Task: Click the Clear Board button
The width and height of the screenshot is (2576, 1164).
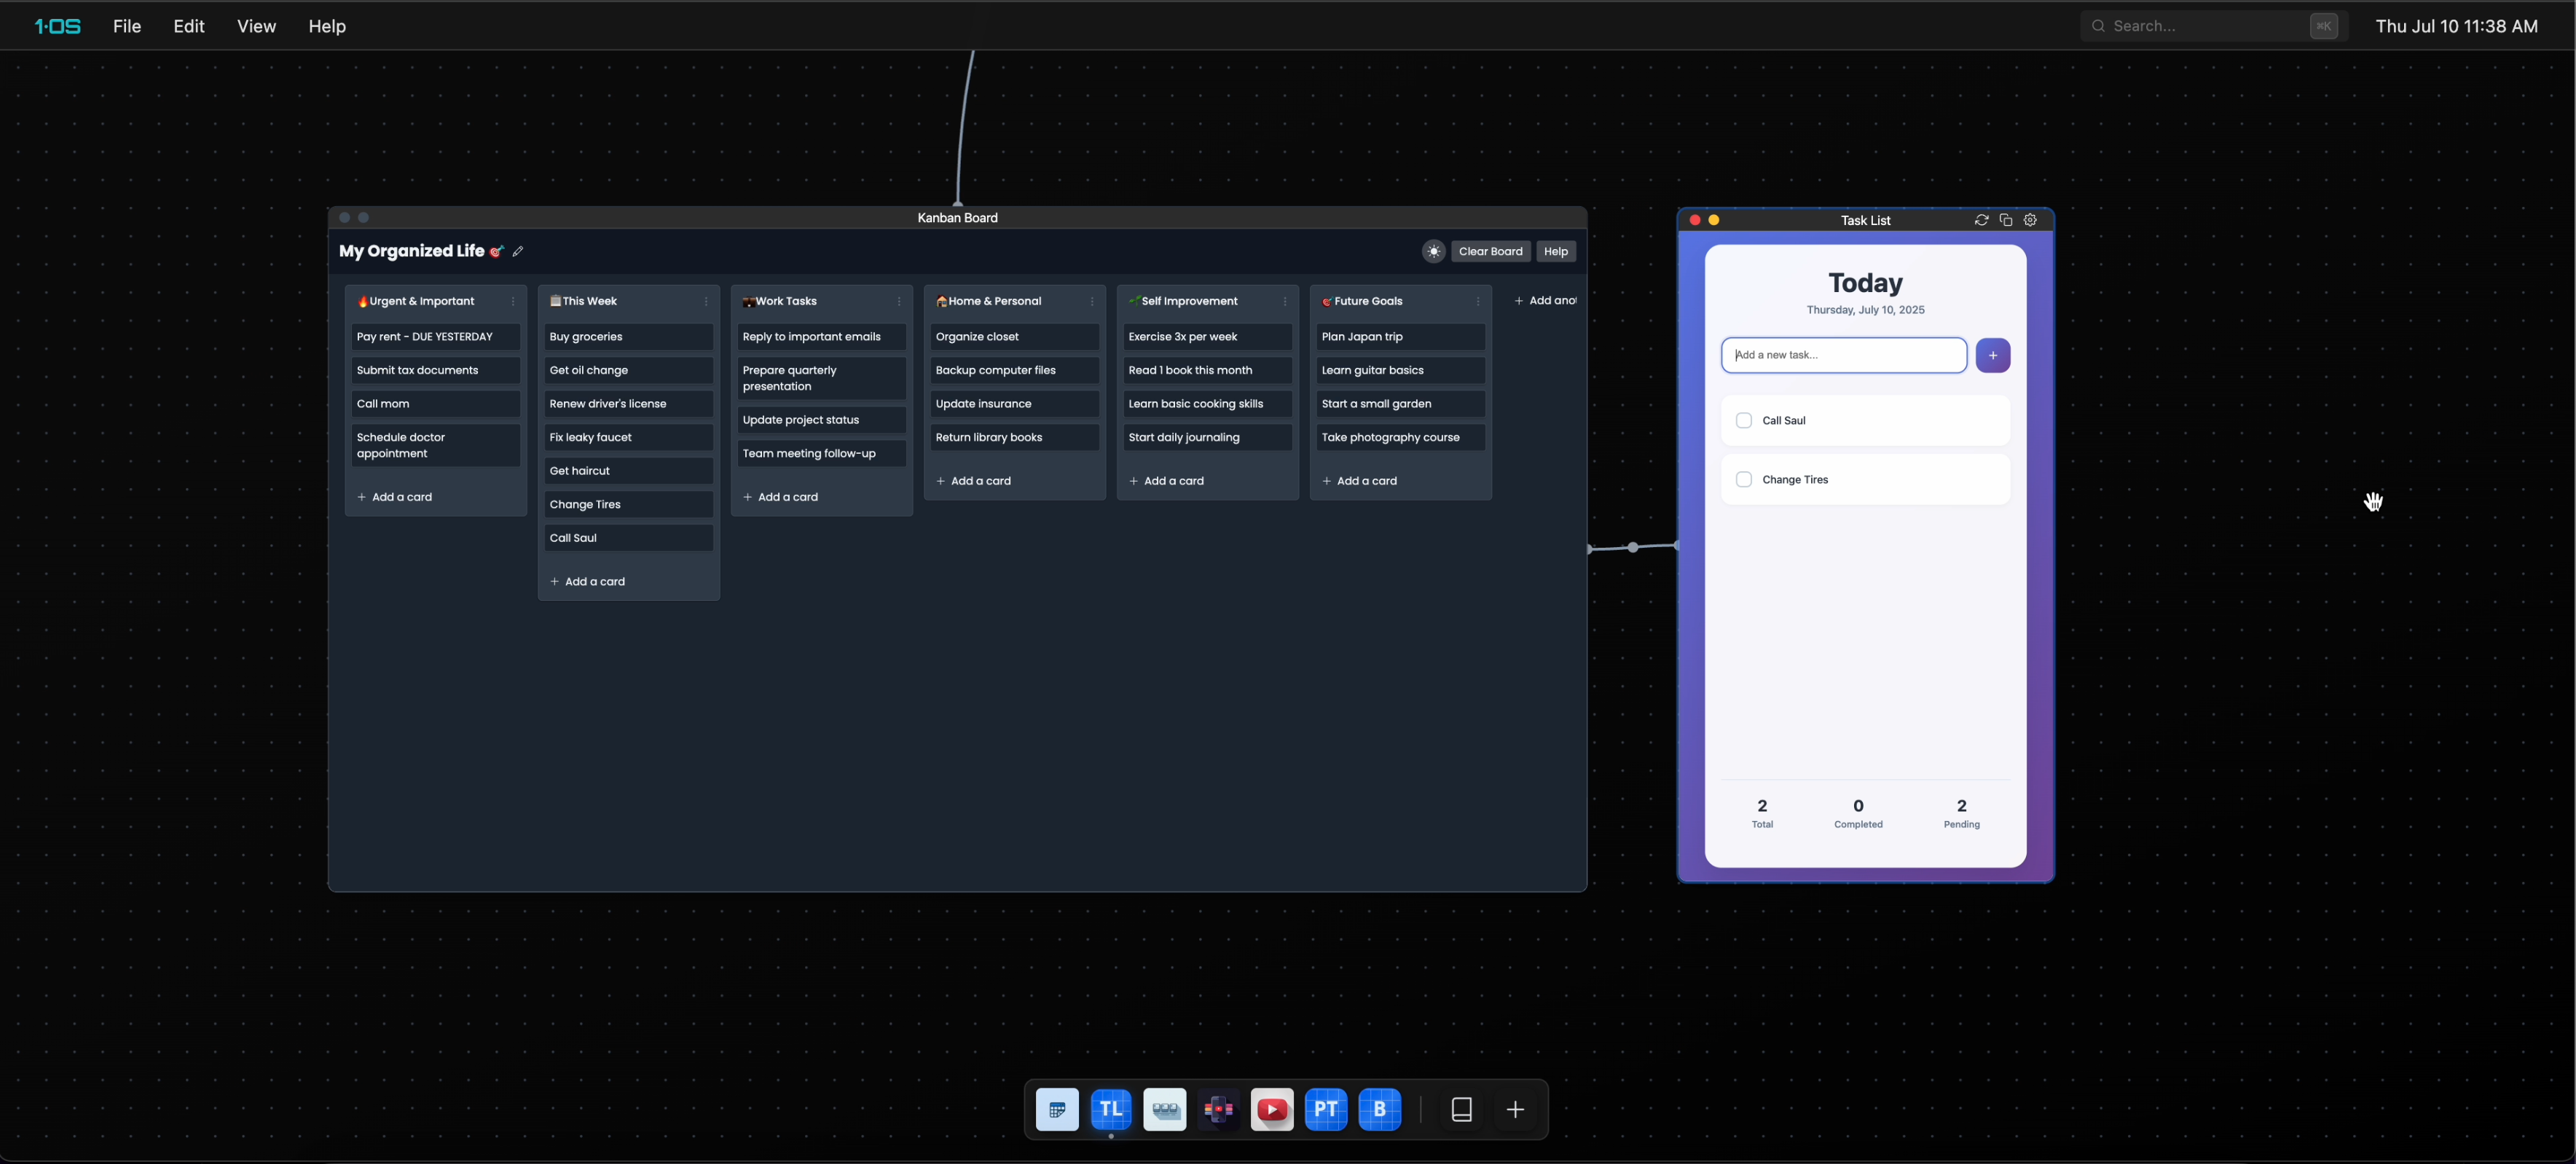Action: point(1490,252)
